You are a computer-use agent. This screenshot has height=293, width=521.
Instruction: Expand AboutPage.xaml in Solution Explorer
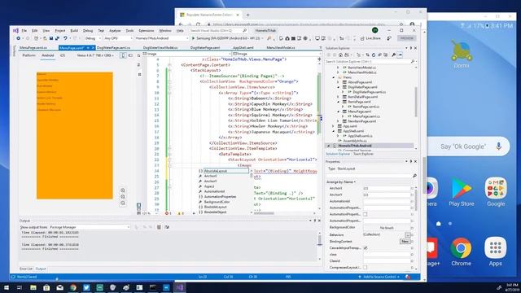tap(339, 82)
